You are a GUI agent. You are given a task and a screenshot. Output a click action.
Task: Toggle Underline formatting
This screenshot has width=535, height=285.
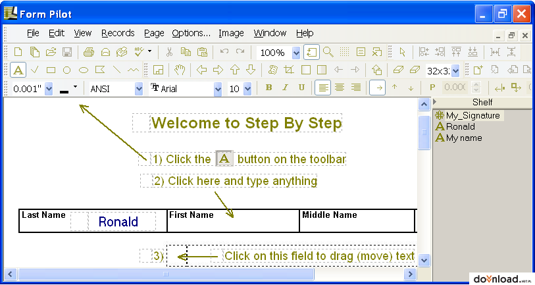(x=301, y=88)
